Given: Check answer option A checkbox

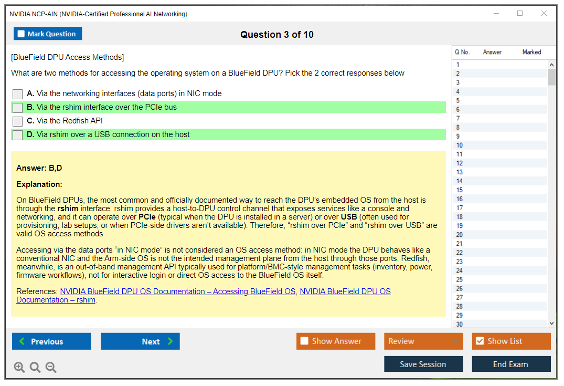Looking at the screenshot, I should pyautogui.click(x=17, y=94).
